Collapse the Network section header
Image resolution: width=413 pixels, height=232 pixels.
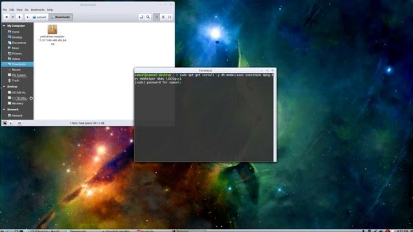coord(4,110)
